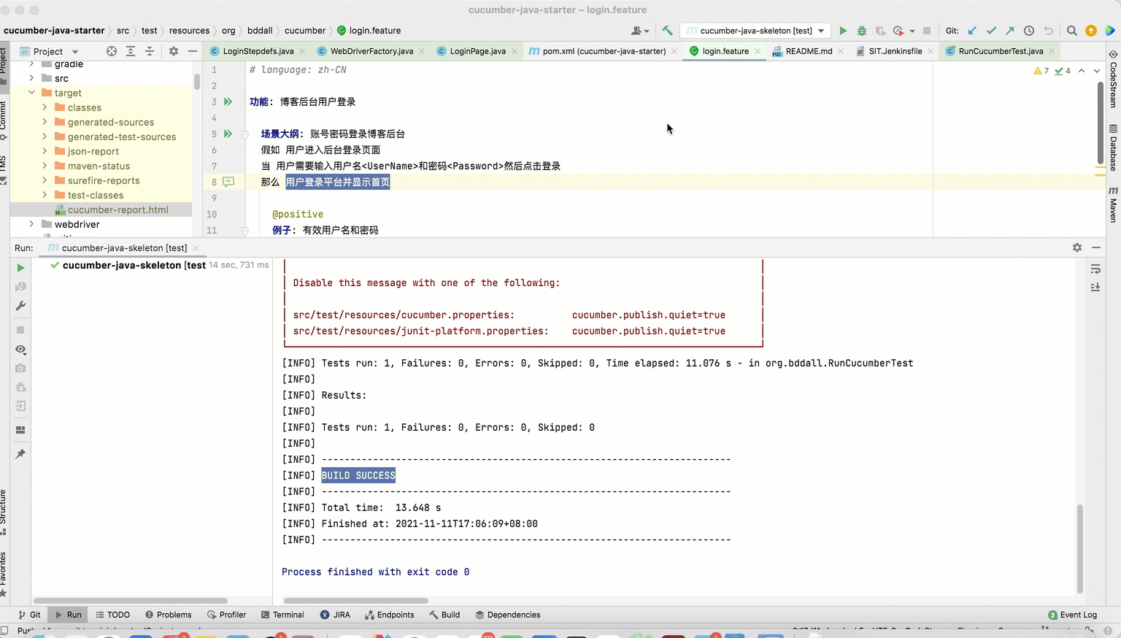Switch to the LoginStepdefs.java tab
The image size is (1121, 638).
258,51
